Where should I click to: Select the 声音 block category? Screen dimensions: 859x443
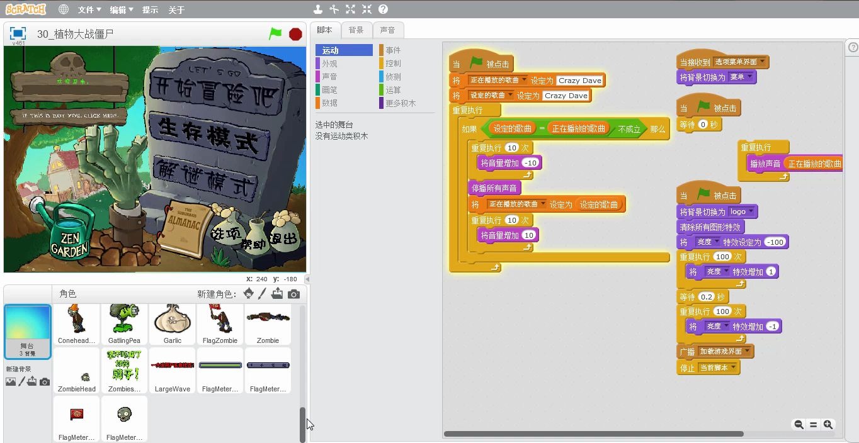[x=344, y=77]
